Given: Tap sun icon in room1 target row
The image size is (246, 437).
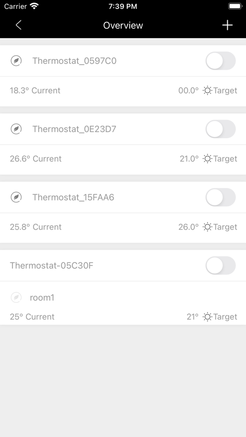Looking at the screenshot, I should pos(207,317).
